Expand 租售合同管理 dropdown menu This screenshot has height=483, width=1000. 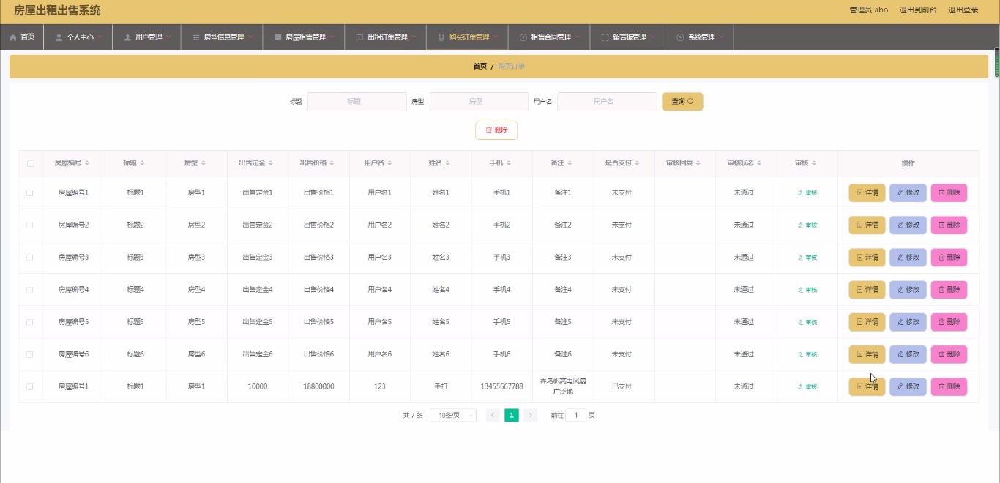click(x=549, y=37)
